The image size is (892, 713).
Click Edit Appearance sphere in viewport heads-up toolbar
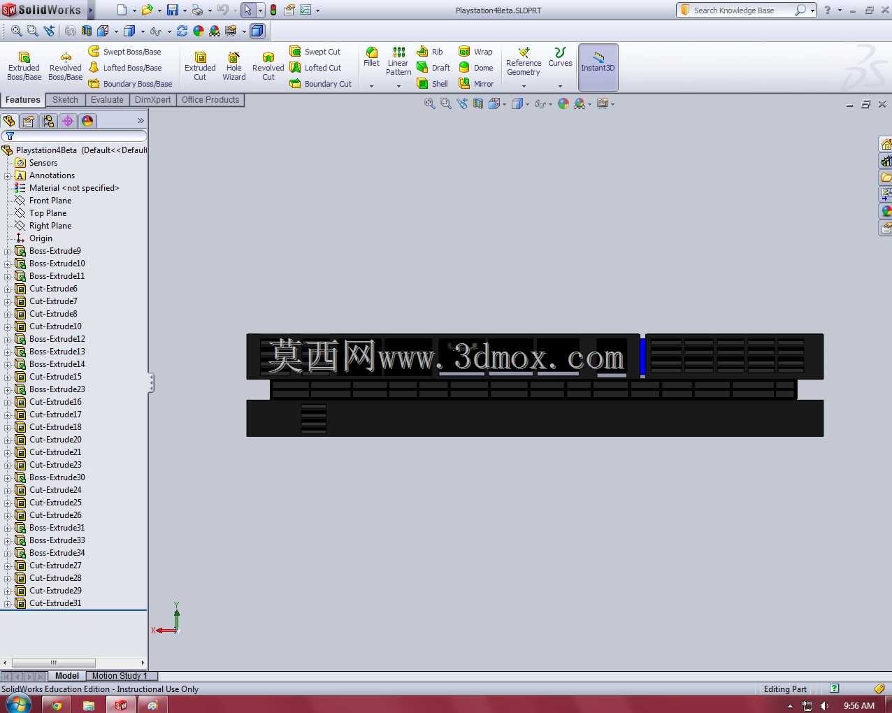point(563,103)
